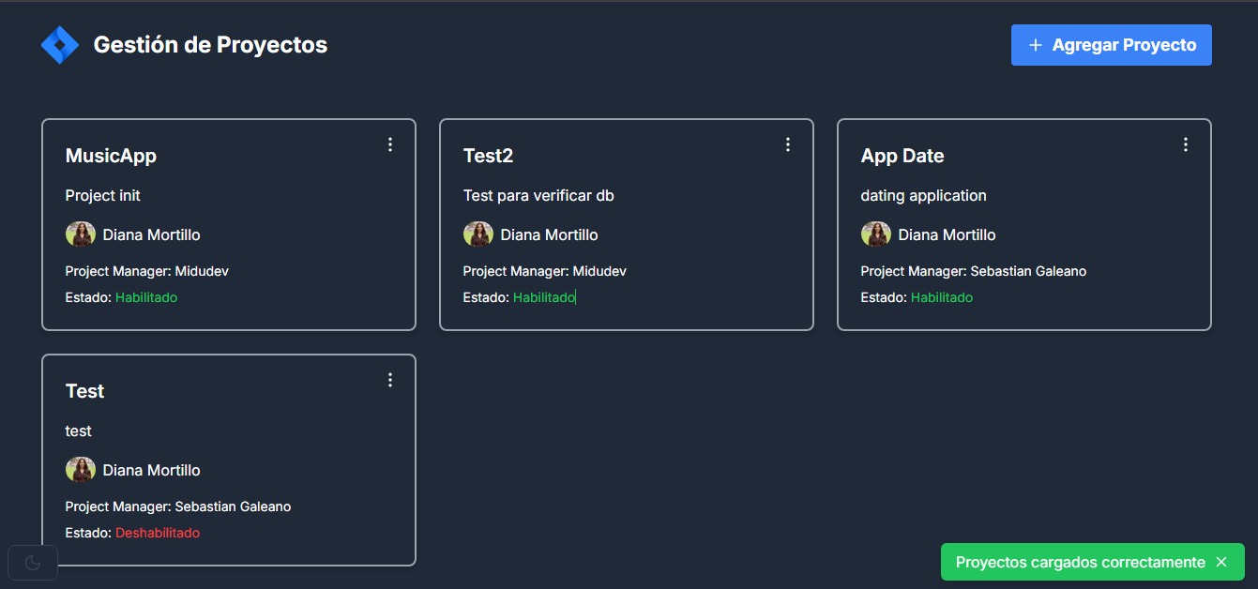Open the Test card options menu

point(390,380)
